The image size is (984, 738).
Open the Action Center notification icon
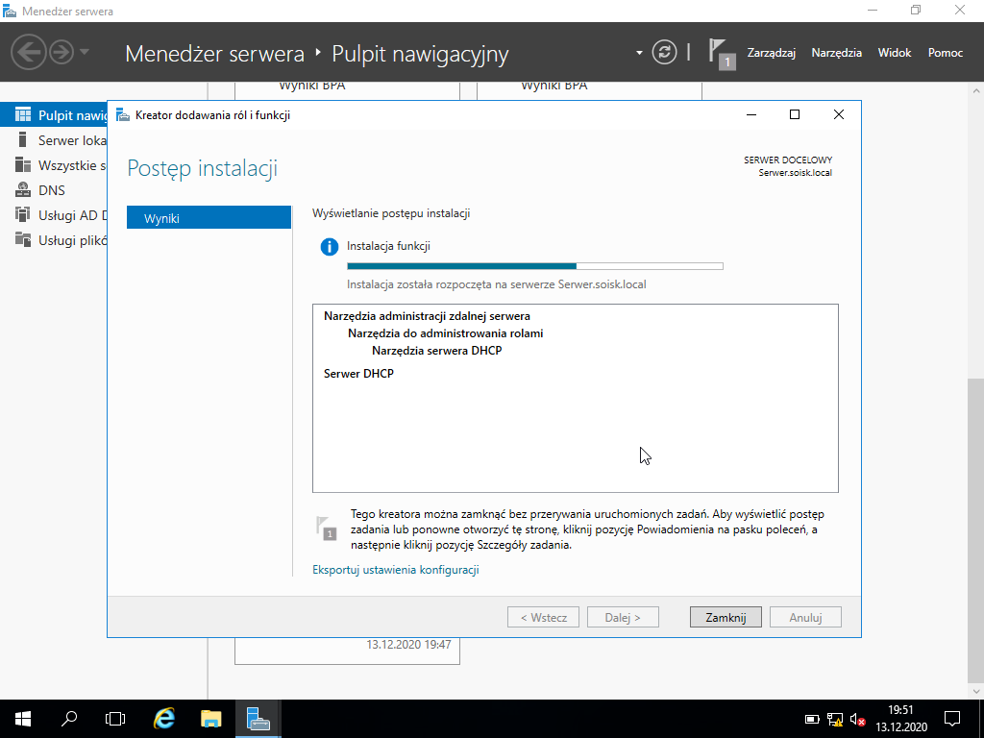(952, 719)
